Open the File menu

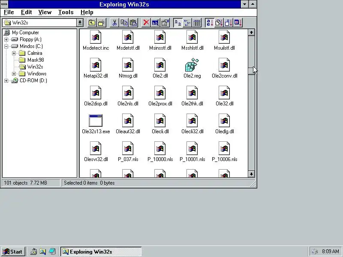9,12
